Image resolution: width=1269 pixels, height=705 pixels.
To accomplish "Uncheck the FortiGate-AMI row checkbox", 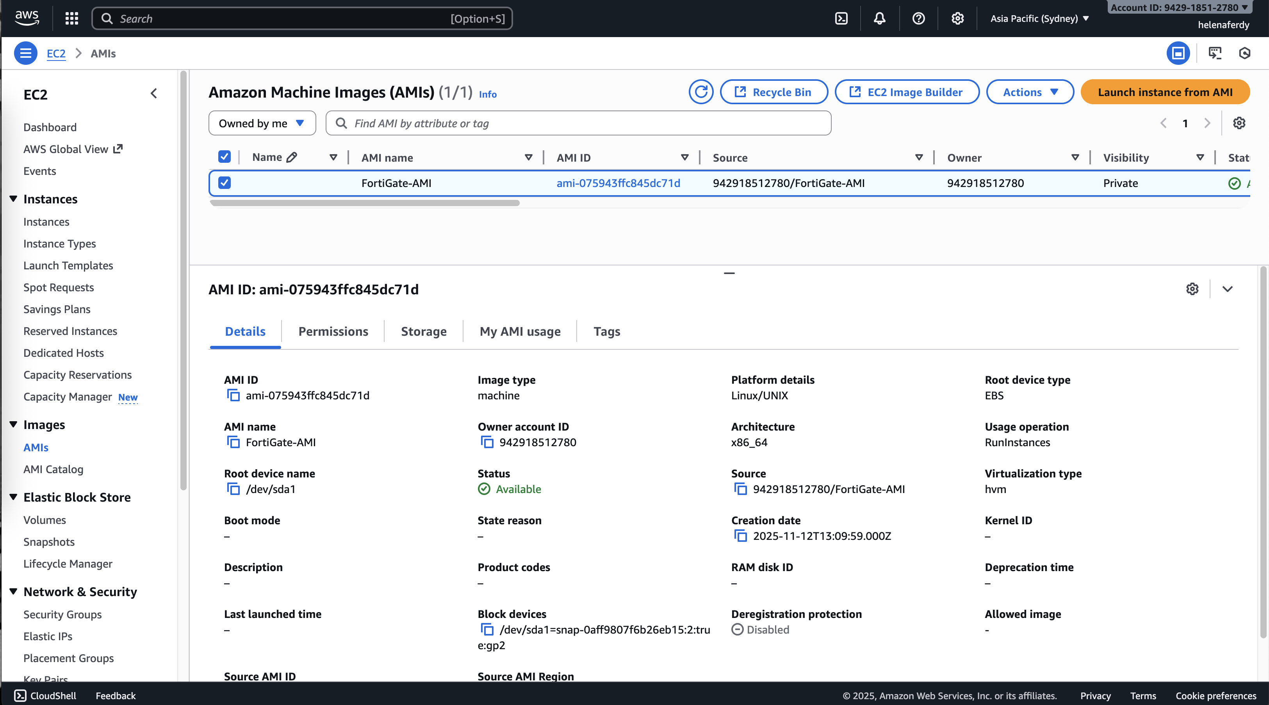I will [x=224, y=183].
